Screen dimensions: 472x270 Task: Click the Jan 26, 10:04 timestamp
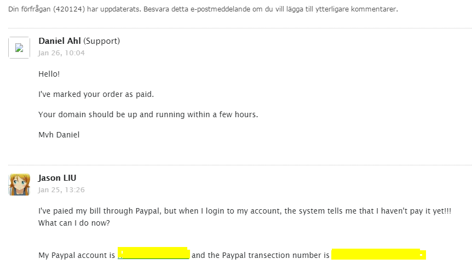tap(61, 53)
